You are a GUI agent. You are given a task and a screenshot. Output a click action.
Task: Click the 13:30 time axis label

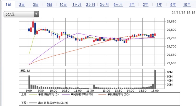coord(118,91)
